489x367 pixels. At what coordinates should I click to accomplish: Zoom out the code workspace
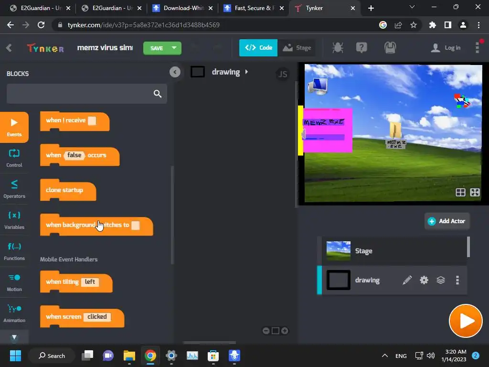pos(266,331)
